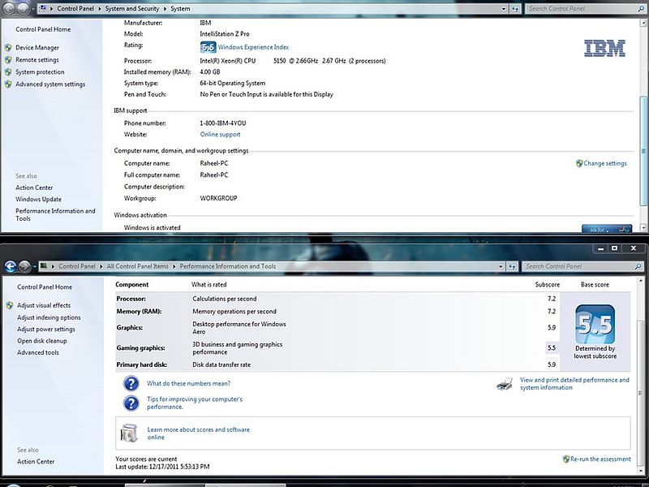
Task: Click Change settings link
Action: [605, 163]
